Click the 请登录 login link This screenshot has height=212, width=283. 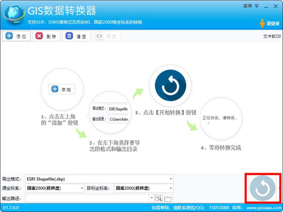coord(273,24)
